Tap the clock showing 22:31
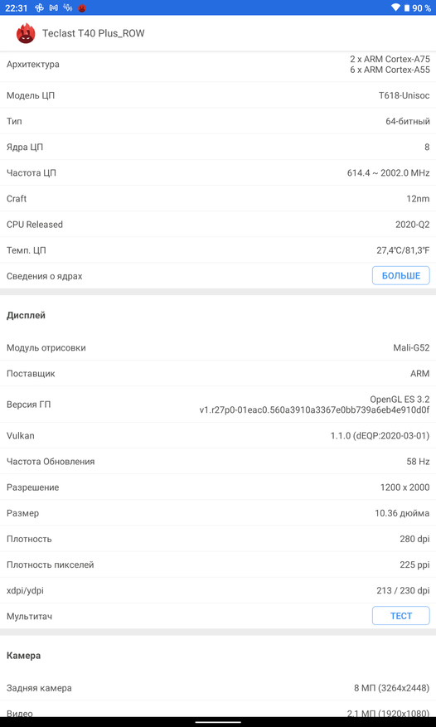The image size is (436, 727). (17, 8)
